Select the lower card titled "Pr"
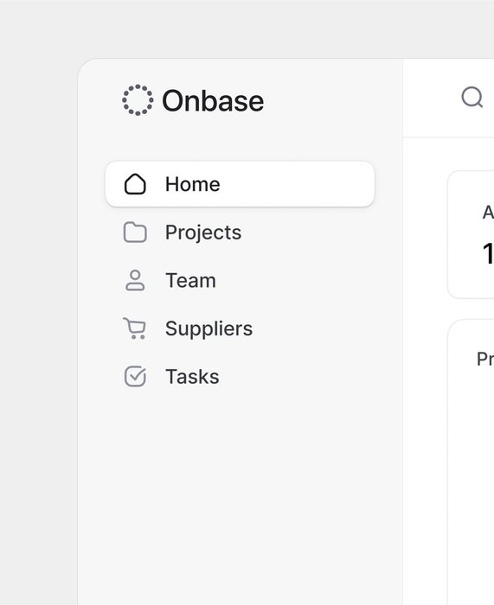This screenshot has height=605, width=494. point(471,462)
